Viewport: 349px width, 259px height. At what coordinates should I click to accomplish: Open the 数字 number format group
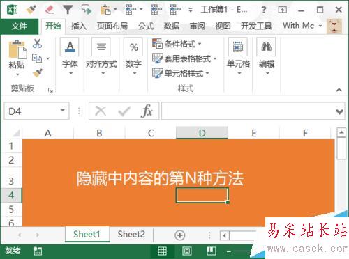[x=133, y=56]
